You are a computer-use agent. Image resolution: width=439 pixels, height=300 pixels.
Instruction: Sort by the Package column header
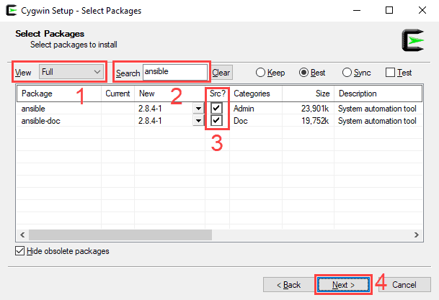59,94
